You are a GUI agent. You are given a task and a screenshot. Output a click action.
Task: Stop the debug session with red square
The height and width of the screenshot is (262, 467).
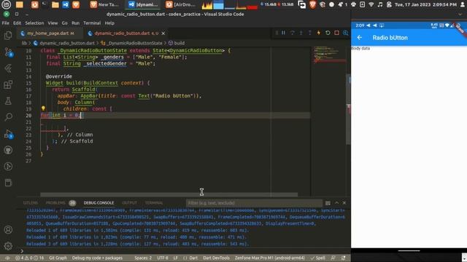pyautogui.click(x=336, y=33)
